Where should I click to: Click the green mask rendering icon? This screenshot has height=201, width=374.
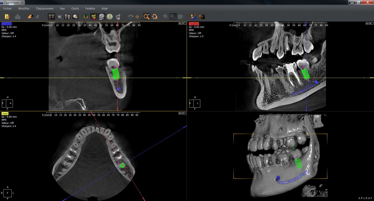pos(85,16)
